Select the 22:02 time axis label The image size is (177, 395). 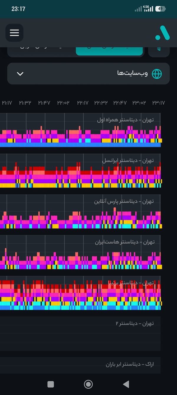tap(63, 103)
